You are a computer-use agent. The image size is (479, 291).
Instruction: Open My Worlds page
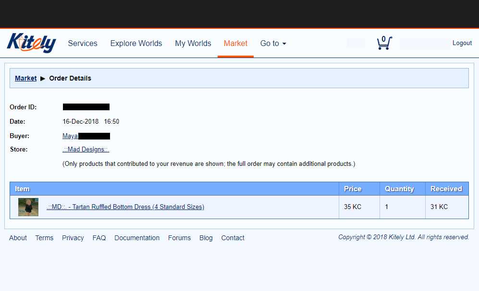[x=193, y=43]
